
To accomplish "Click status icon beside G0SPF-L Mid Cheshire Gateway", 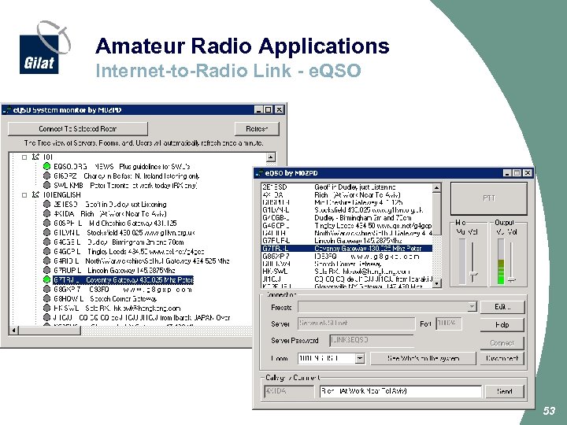I will coord(46,223).
